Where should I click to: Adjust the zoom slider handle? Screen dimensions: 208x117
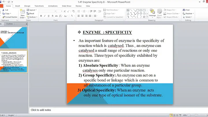click(x=196, y=115)
